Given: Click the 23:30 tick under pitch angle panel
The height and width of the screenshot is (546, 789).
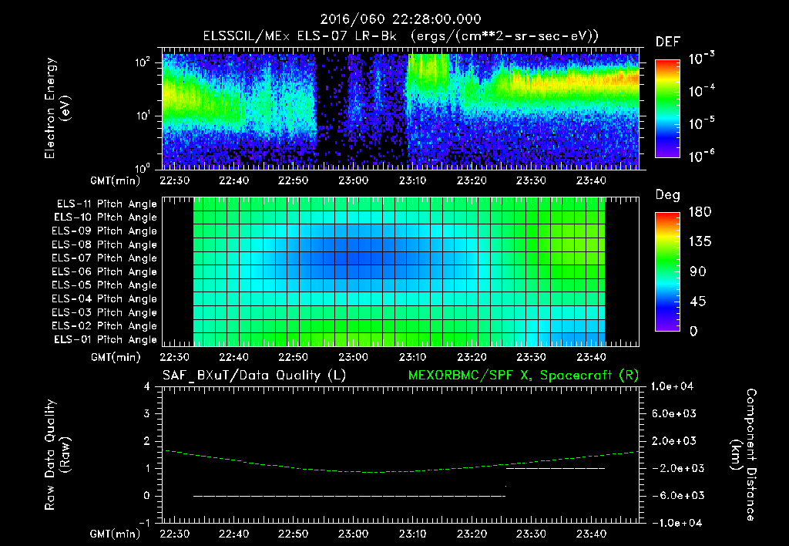Looking at the screenshot, I should [x=531, y=357].
